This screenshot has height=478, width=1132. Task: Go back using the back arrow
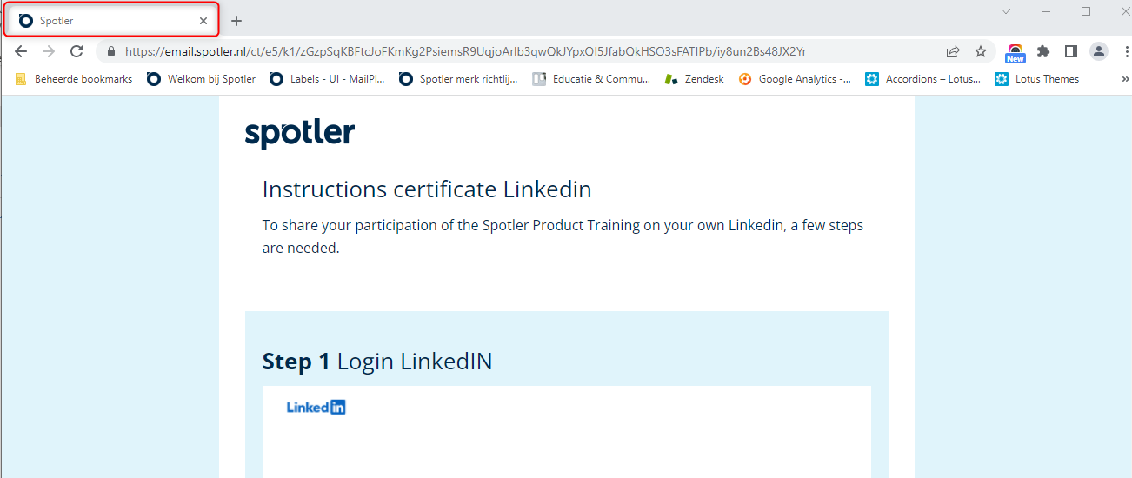21,51
